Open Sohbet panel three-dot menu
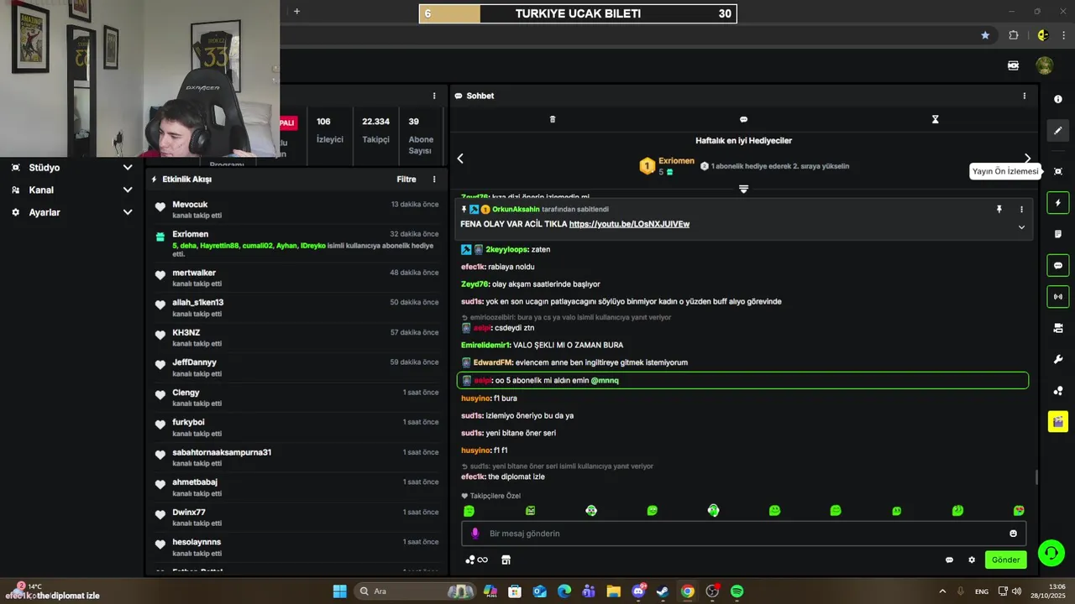The image size is (1075, 604). point(1024,96)
